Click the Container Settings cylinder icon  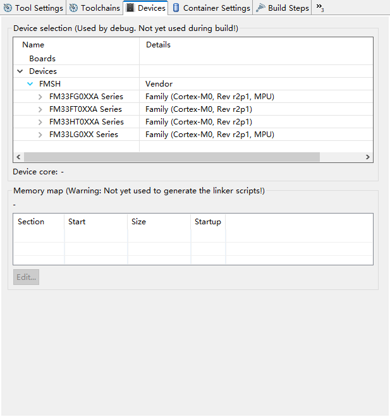click(176, 8)
